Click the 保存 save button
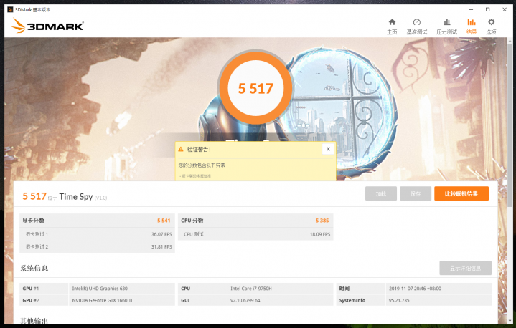The height and width of the screenshot is (328, 516). pos(416,193)
